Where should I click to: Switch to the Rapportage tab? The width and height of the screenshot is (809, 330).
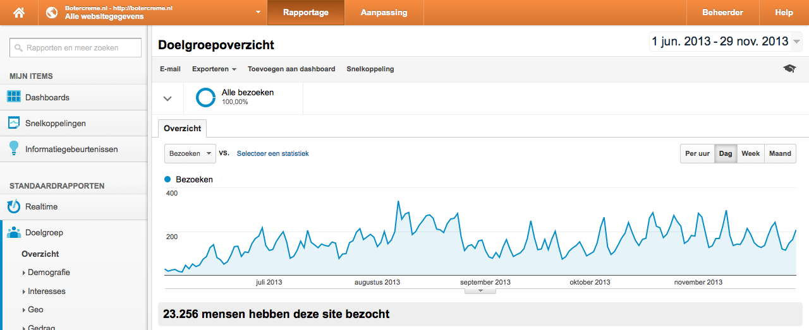point(306,13)
